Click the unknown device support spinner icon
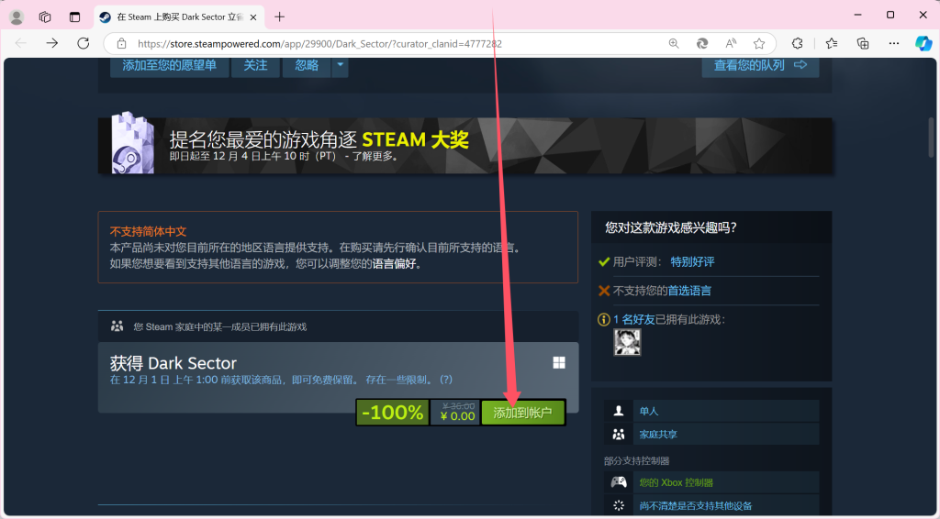The width and height of the screenshot is (940, 519). tap(619, 506)
